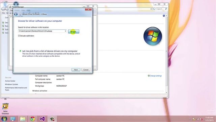Click the Windows activation heading

pos(40,91)
